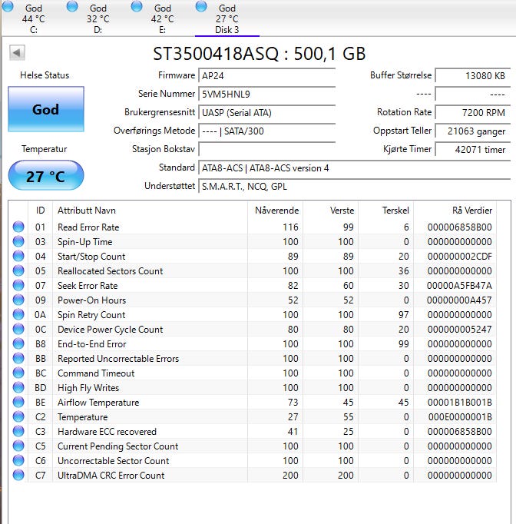Click the Rotation Rate value field
This screenshot has width=516, height=524.
(x=470, y=112)
